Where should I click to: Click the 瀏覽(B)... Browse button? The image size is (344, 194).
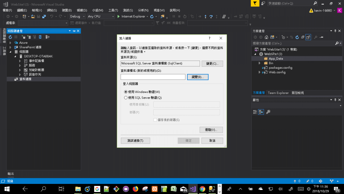(198, 77)
